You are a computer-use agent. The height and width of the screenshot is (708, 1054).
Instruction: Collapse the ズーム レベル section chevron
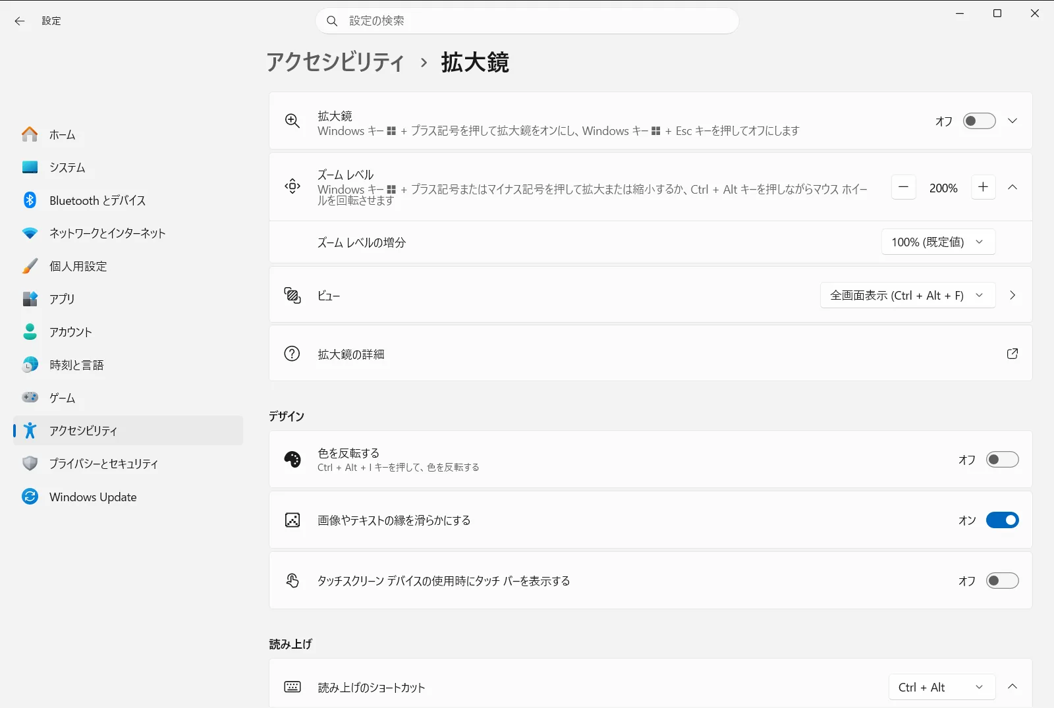[x=1012, y=187]
